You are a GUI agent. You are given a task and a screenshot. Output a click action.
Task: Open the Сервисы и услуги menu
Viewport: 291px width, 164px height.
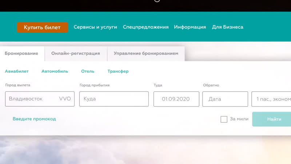95,27
